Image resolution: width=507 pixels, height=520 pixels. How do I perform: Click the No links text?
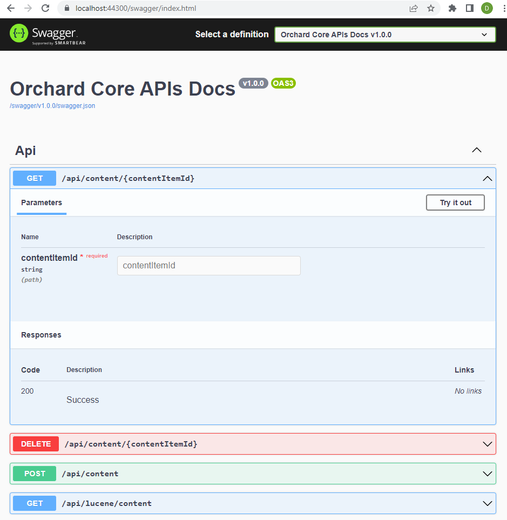[x=468, y=391]
